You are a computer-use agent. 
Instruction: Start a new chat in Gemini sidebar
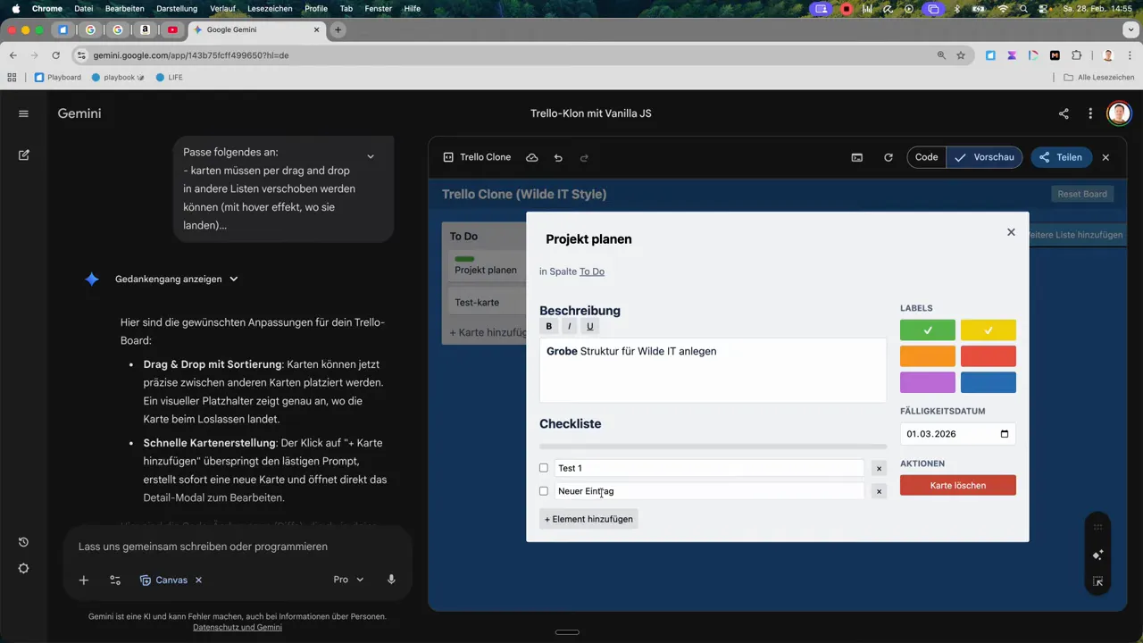tap(23, 154)
